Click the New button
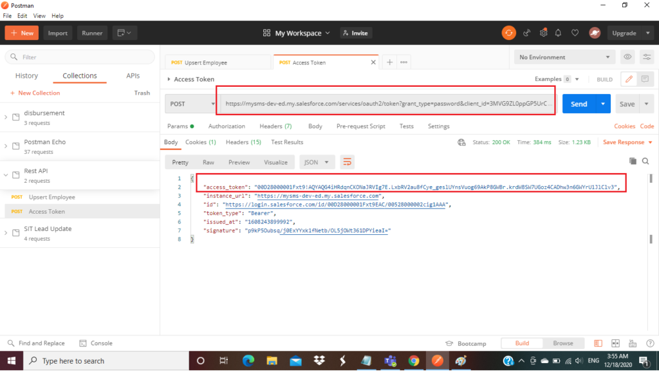The image size is (659, 392). click(22, 33)
